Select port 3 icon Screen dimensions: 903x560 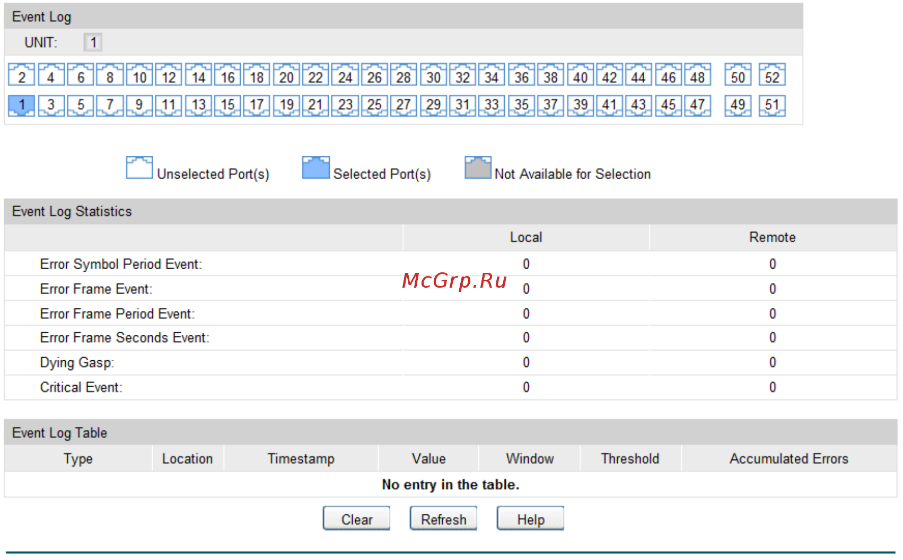coord(51,105)
